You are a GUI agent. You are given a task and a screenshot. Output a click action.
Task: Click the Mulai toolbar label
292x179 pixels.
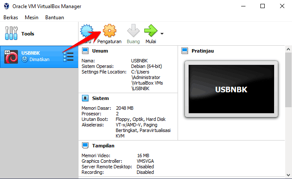(151, 41)
